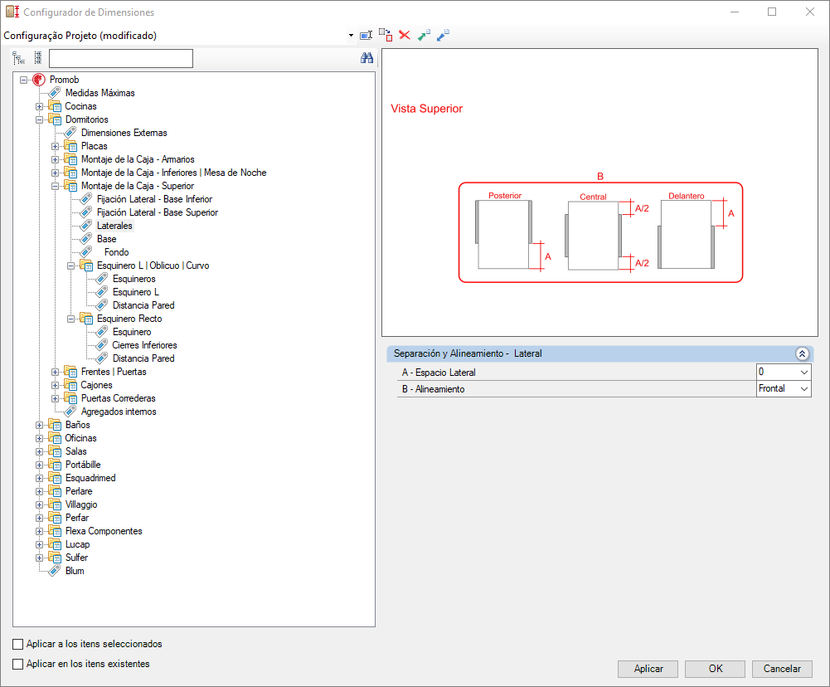Select the Esquineros tree item
The image size is (830, 687).
[x=134, y=279]
